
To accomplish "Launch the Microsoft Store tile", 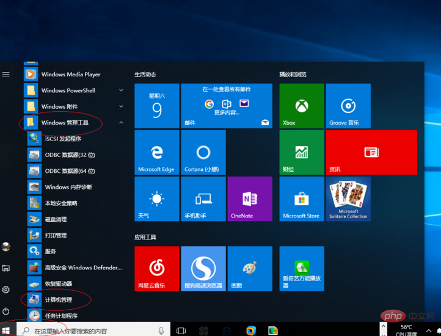I will (x=302, y=199).
